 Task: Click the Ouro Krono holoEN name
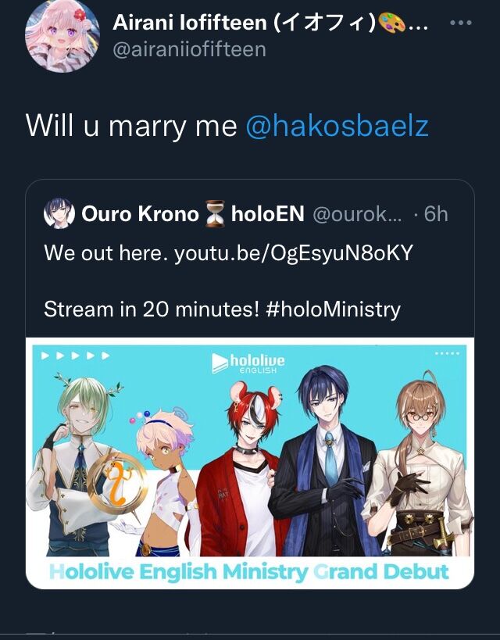point(193,213)
